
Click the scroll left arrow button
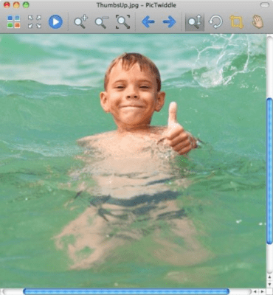click(255, 291)
